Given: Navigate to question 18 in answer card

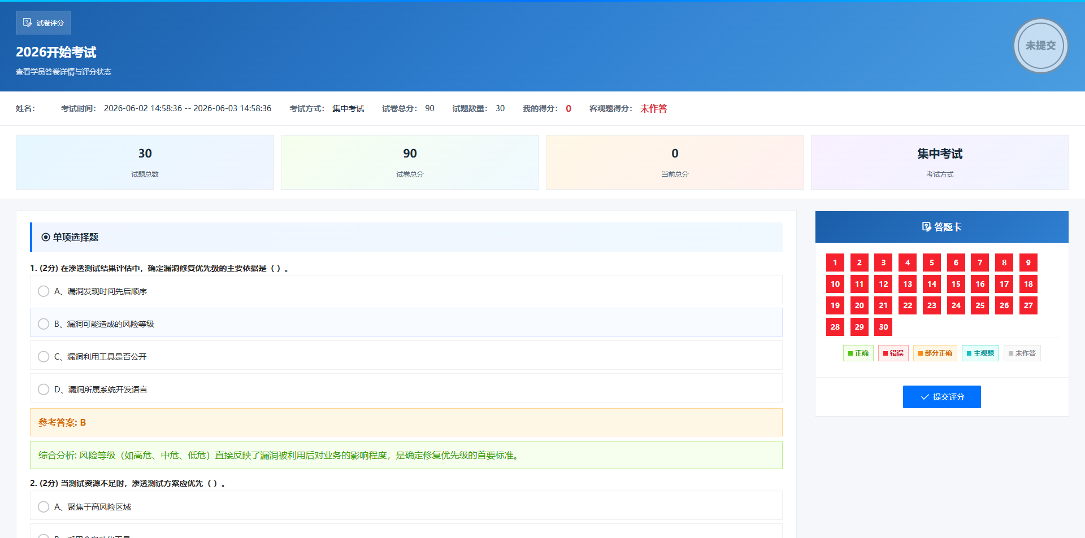Looking at the screenshot, I should pos(1028,284).
